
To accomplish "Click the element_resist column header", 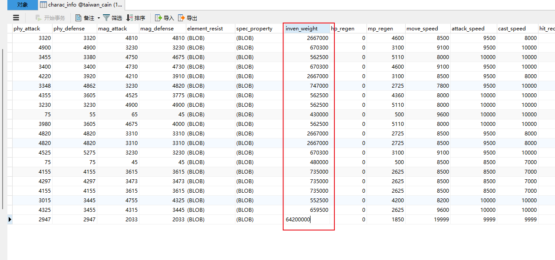I will [x=210, y=29].
